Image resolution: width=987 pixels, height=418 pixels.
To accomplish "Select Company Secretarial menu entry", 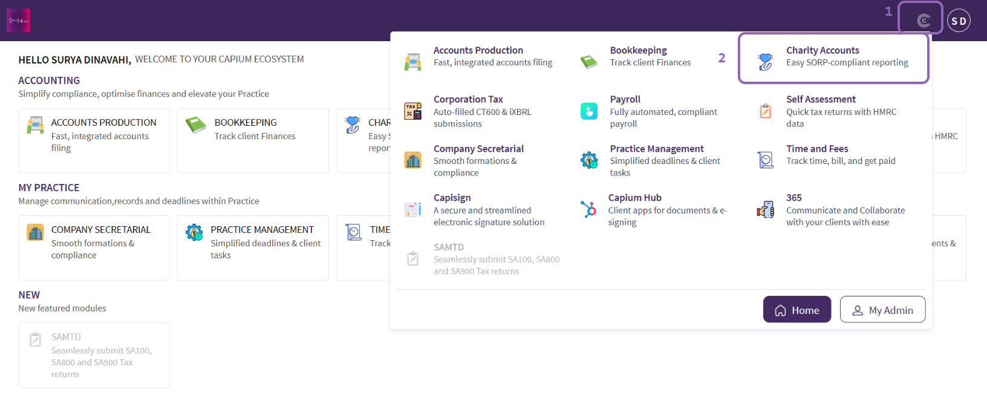I will pyautogui.click(x=478, y=149).
